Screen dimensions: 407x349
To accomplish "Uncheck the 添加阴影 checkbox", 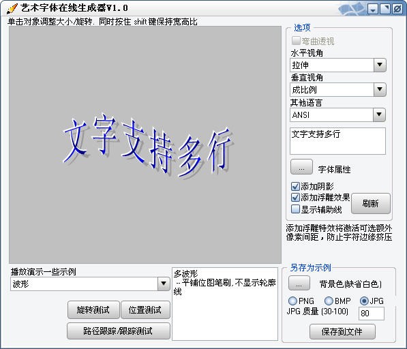I will (295, 186).
